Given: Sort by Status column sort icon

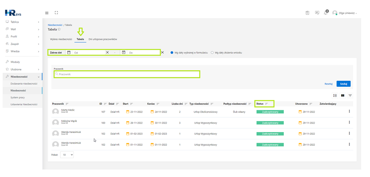Looking at the screenshot, I should tap(266, 104).
